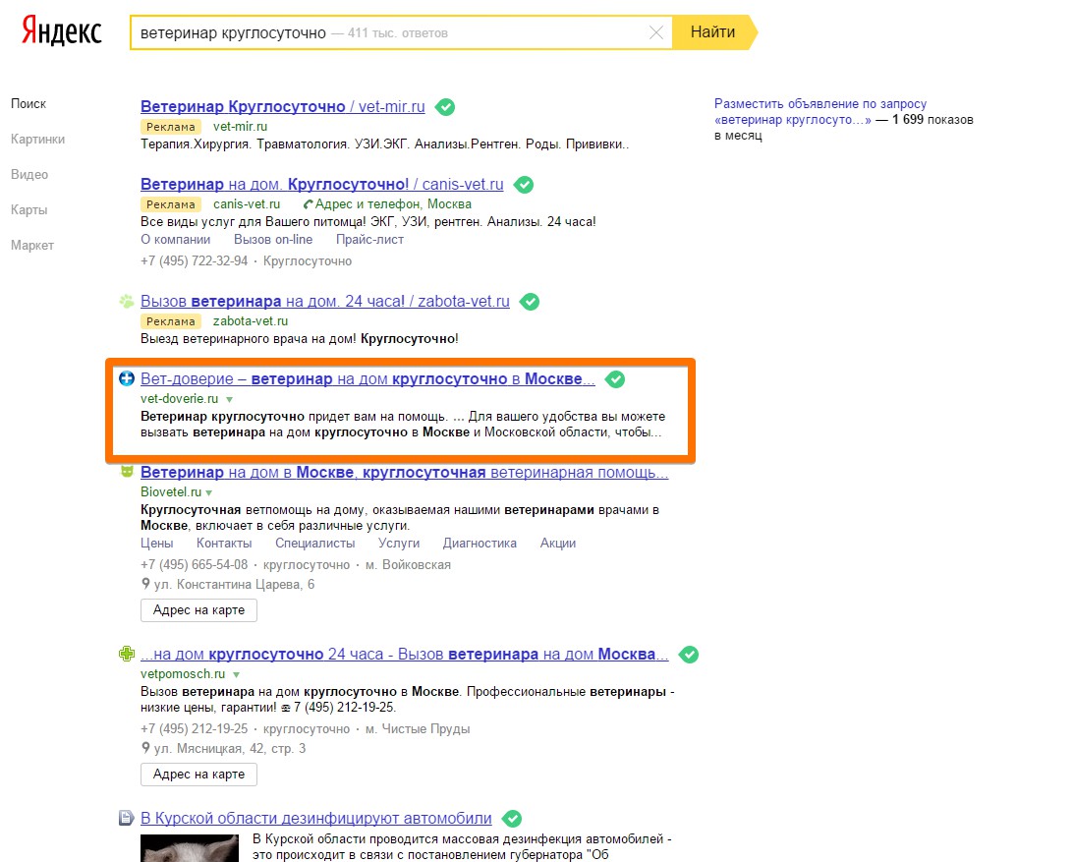
Task: Click the vet-mir.ru green URL
Action: [x=240, y=127]
